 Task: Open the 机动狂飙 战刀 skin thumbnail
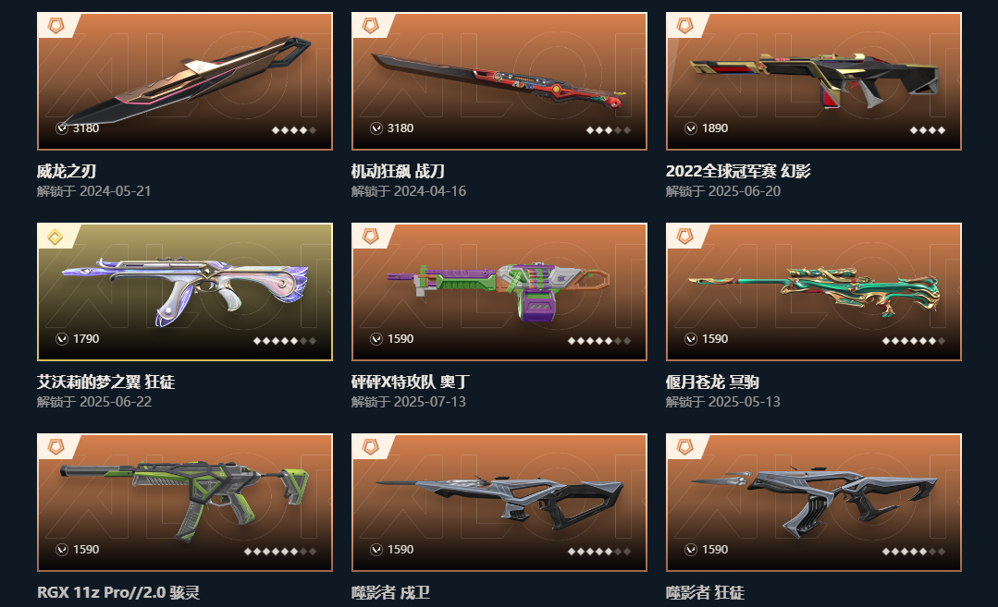pyautogui.click(x=499, y=81)
